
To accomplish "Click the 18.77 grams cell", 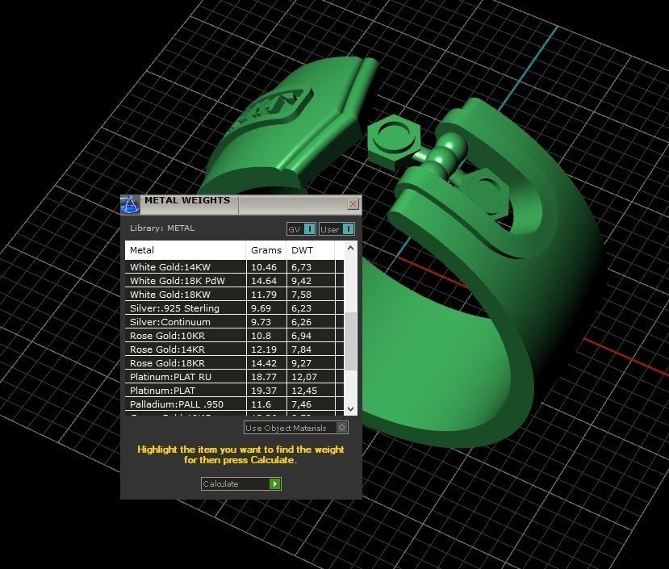I will click(x=266, y=376).
